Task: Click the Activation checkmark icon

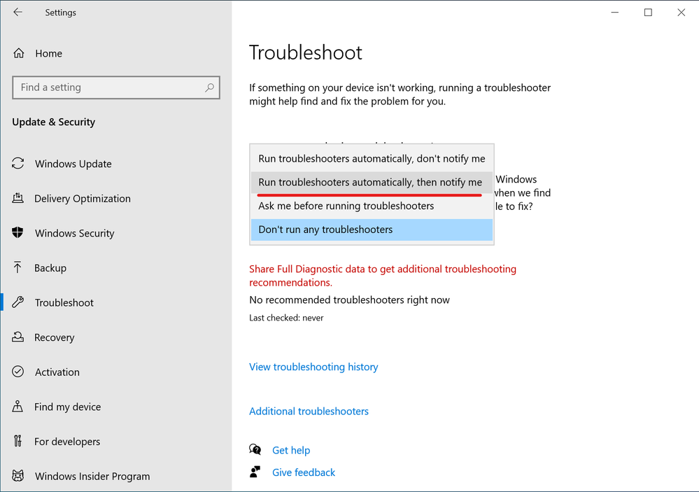Action: point(18,372)
